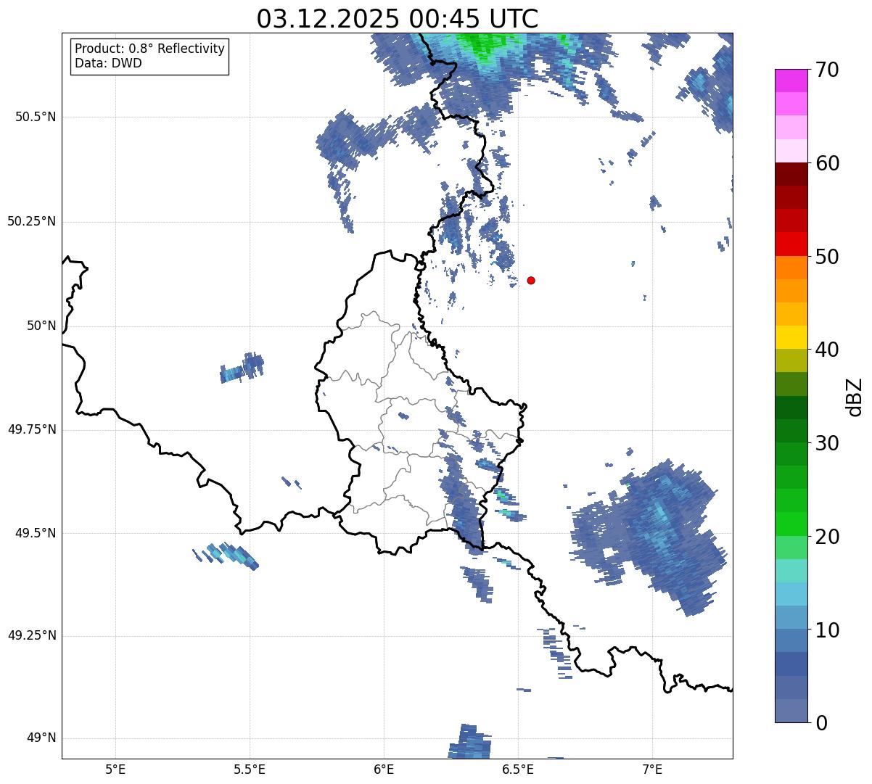Click the 49.25°N latitude label
This screenshot has width=872, height=784.
(x=32, y=635)
